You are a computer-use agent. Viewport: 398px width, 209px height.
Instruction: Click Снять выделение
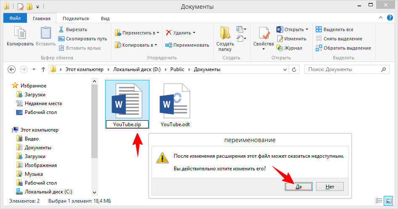click(x=339, y=39)
